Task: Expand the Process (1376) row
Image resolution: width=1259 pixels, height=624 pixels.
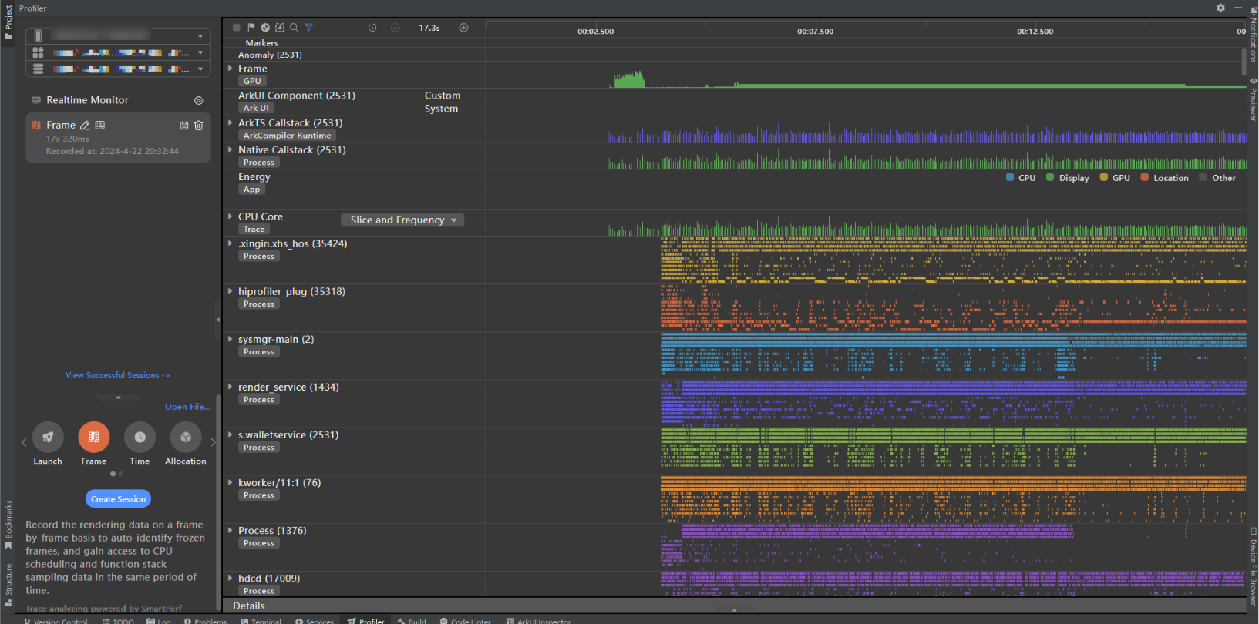Action: tap(230, 530)
